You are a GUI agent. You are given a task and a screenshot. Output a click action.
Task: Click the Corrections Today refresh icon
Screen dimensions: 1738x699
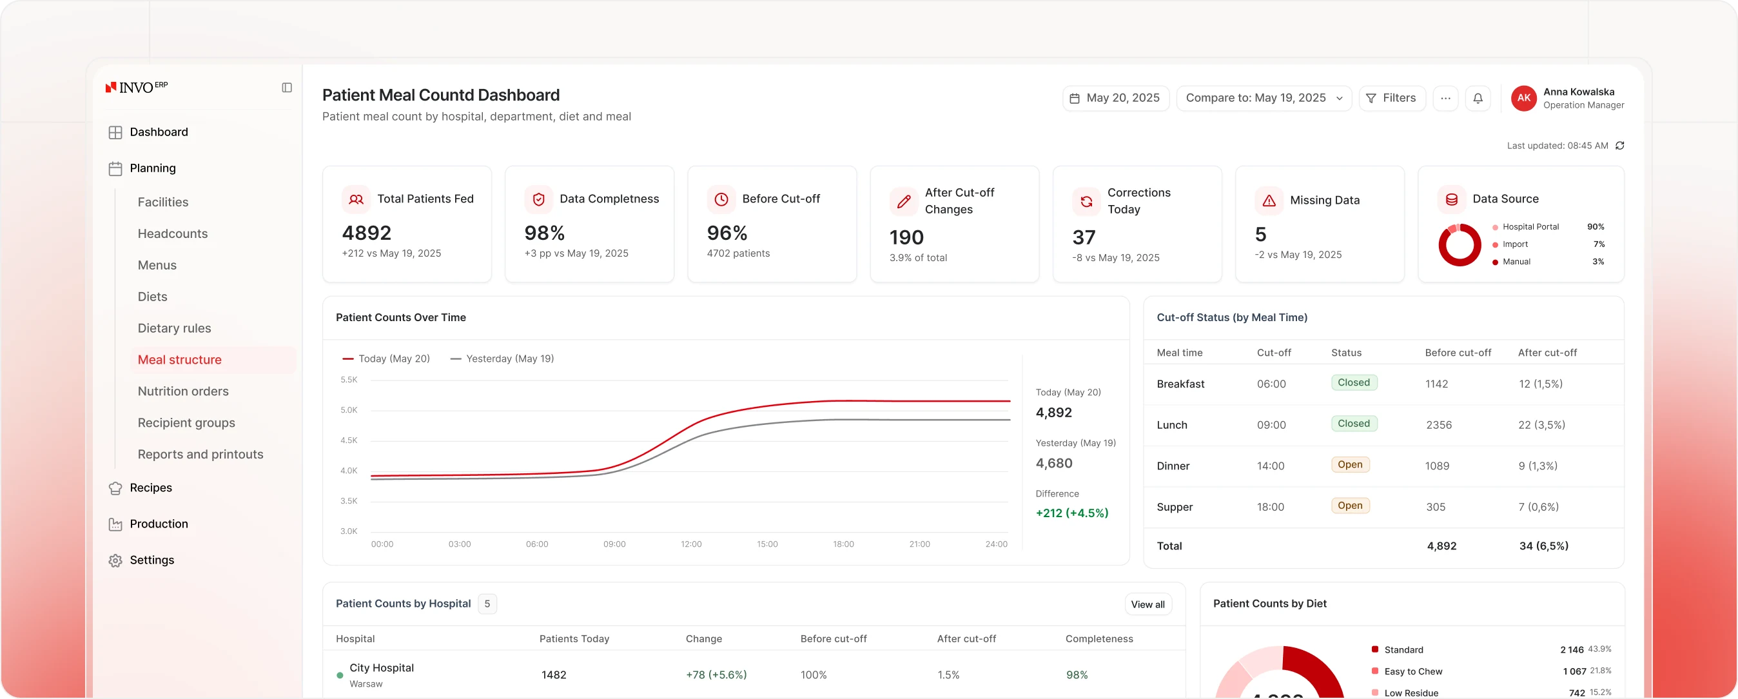pos(1086,201)
